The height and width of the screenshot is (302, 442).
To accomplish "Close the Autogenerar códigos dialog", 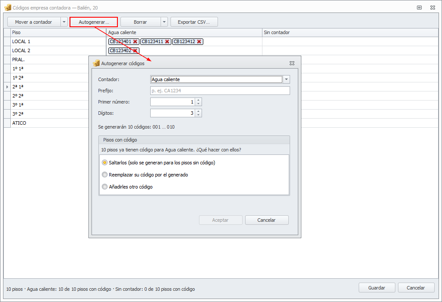I will [292, 63].
